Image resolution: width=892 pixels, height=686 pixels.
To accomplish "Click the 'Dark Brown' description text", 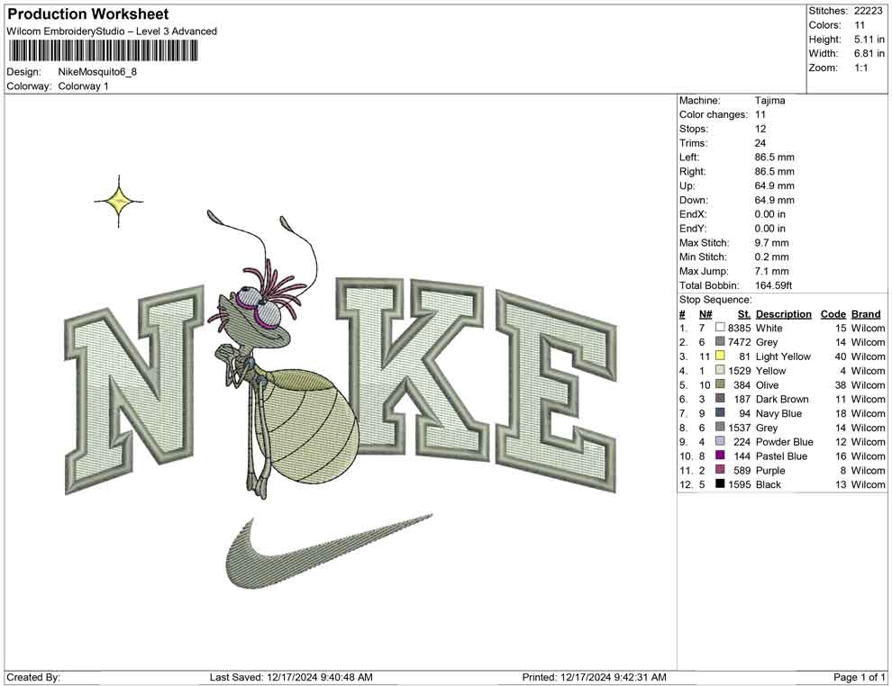I will pyautogui.click(x=782, y=399).
